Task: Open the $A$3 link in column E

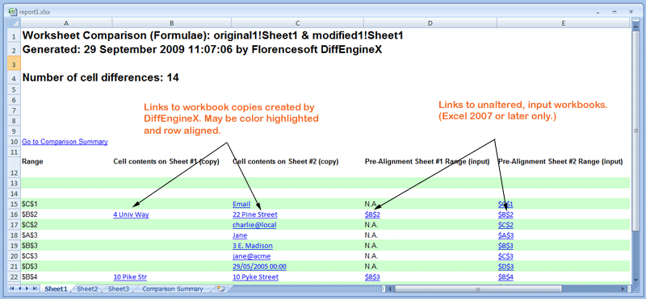Action: click(506, 235)
